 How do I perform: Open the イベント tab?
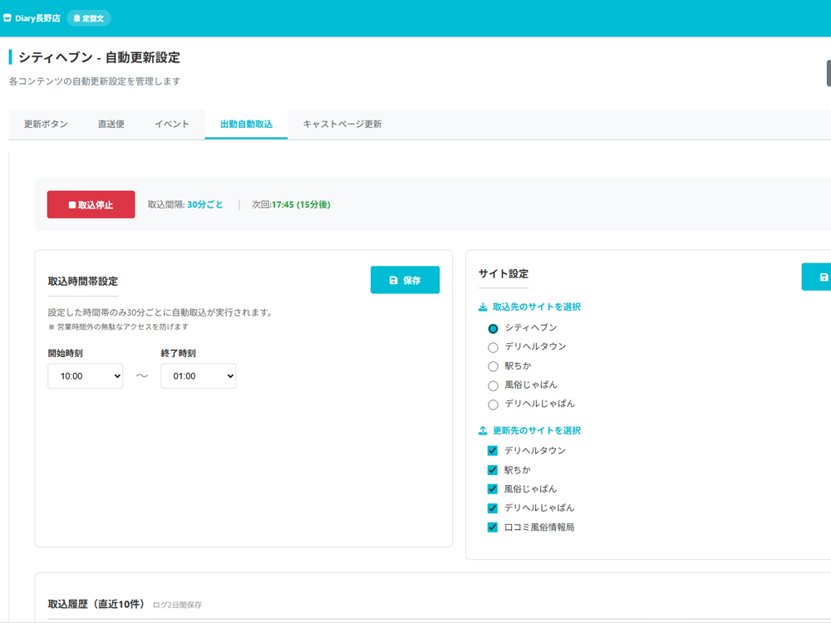(171, 123)
